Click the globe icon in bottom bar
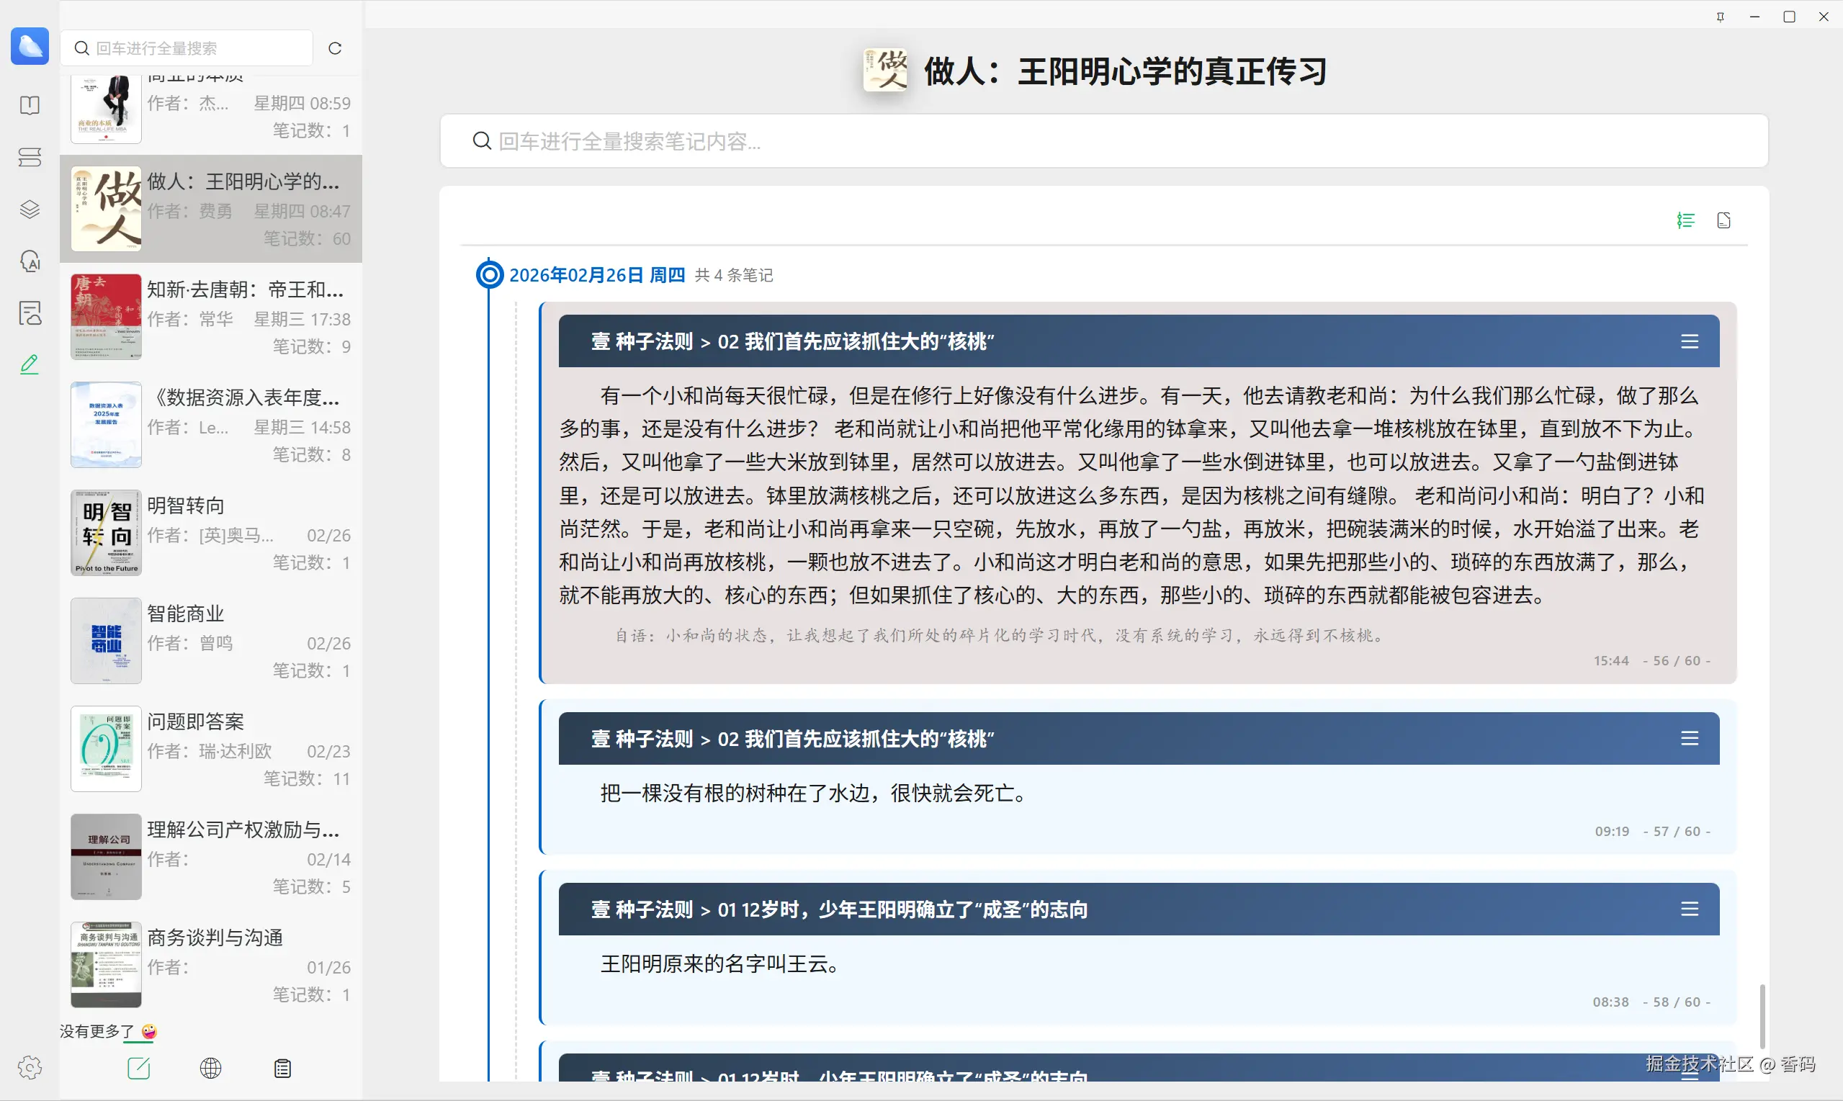 [x=211, y=1068]
